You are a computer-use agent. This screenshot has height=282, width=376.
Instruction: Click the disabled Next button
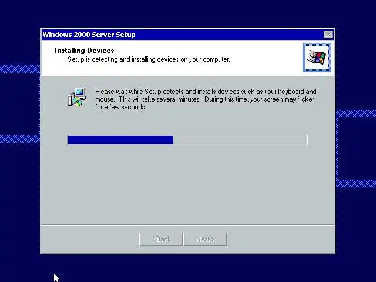[205, 239]
